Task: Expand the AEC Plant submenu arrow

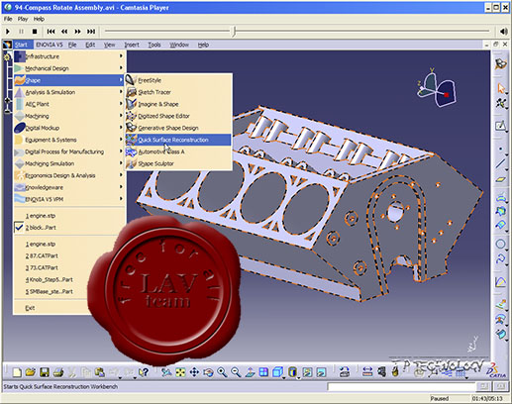Action: click(121, 104)
